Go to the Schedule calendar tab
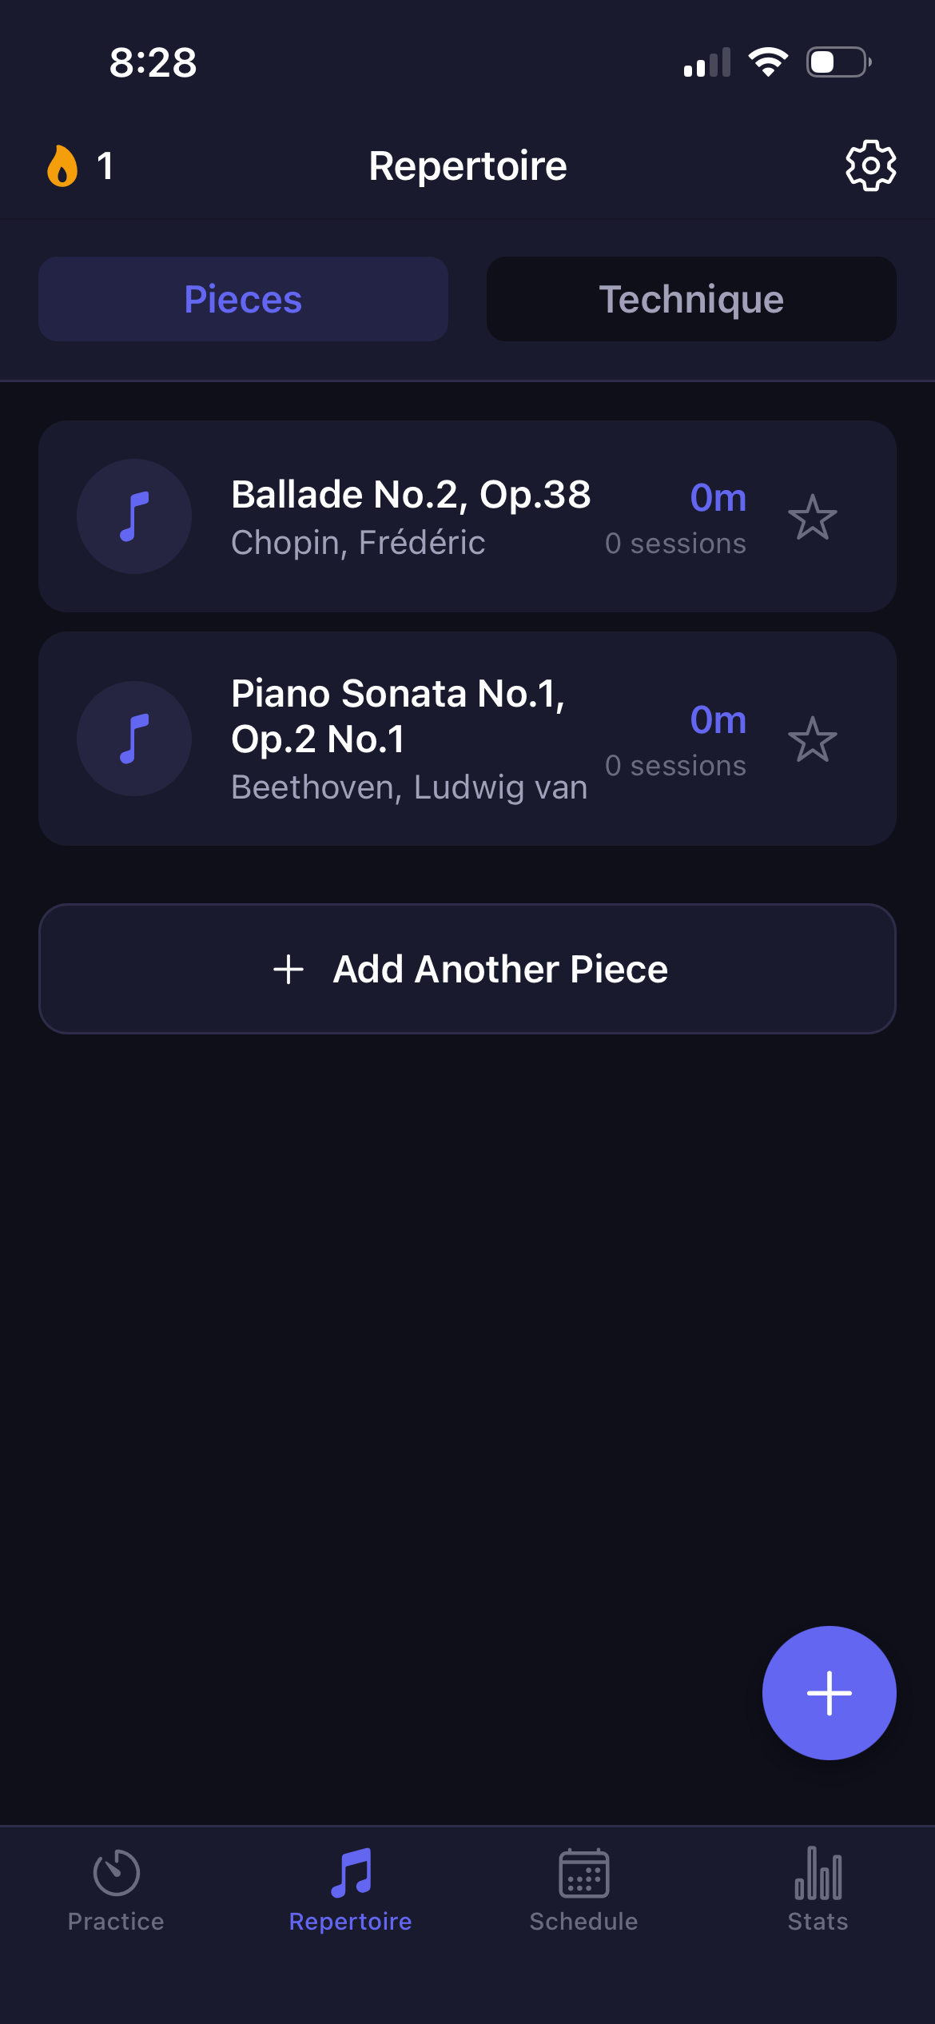 coord(583,1890)
